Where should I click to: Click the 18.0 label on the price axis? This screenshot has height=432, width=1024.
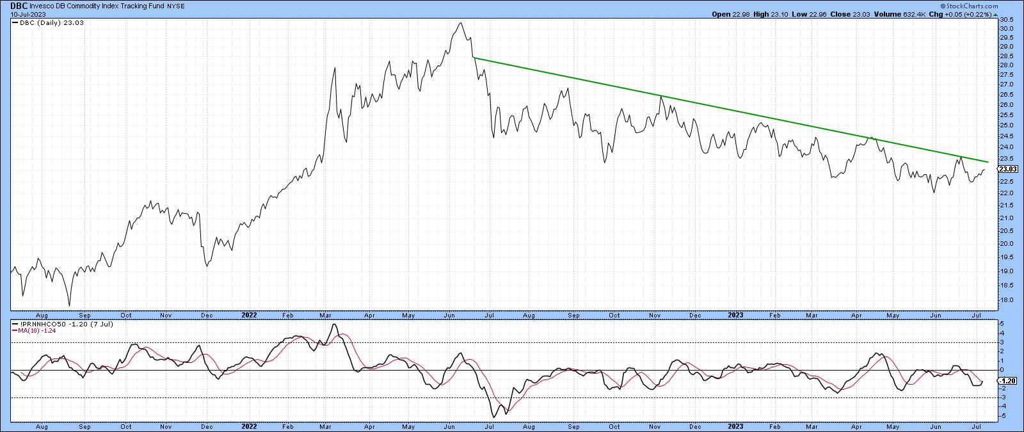point(1007,300)
